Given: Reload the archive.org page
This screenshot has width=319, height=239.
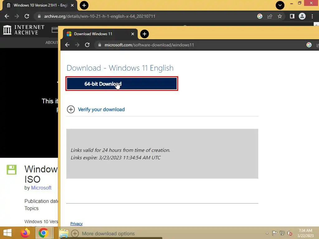Looking at the screenshot, I should (27, 16).
